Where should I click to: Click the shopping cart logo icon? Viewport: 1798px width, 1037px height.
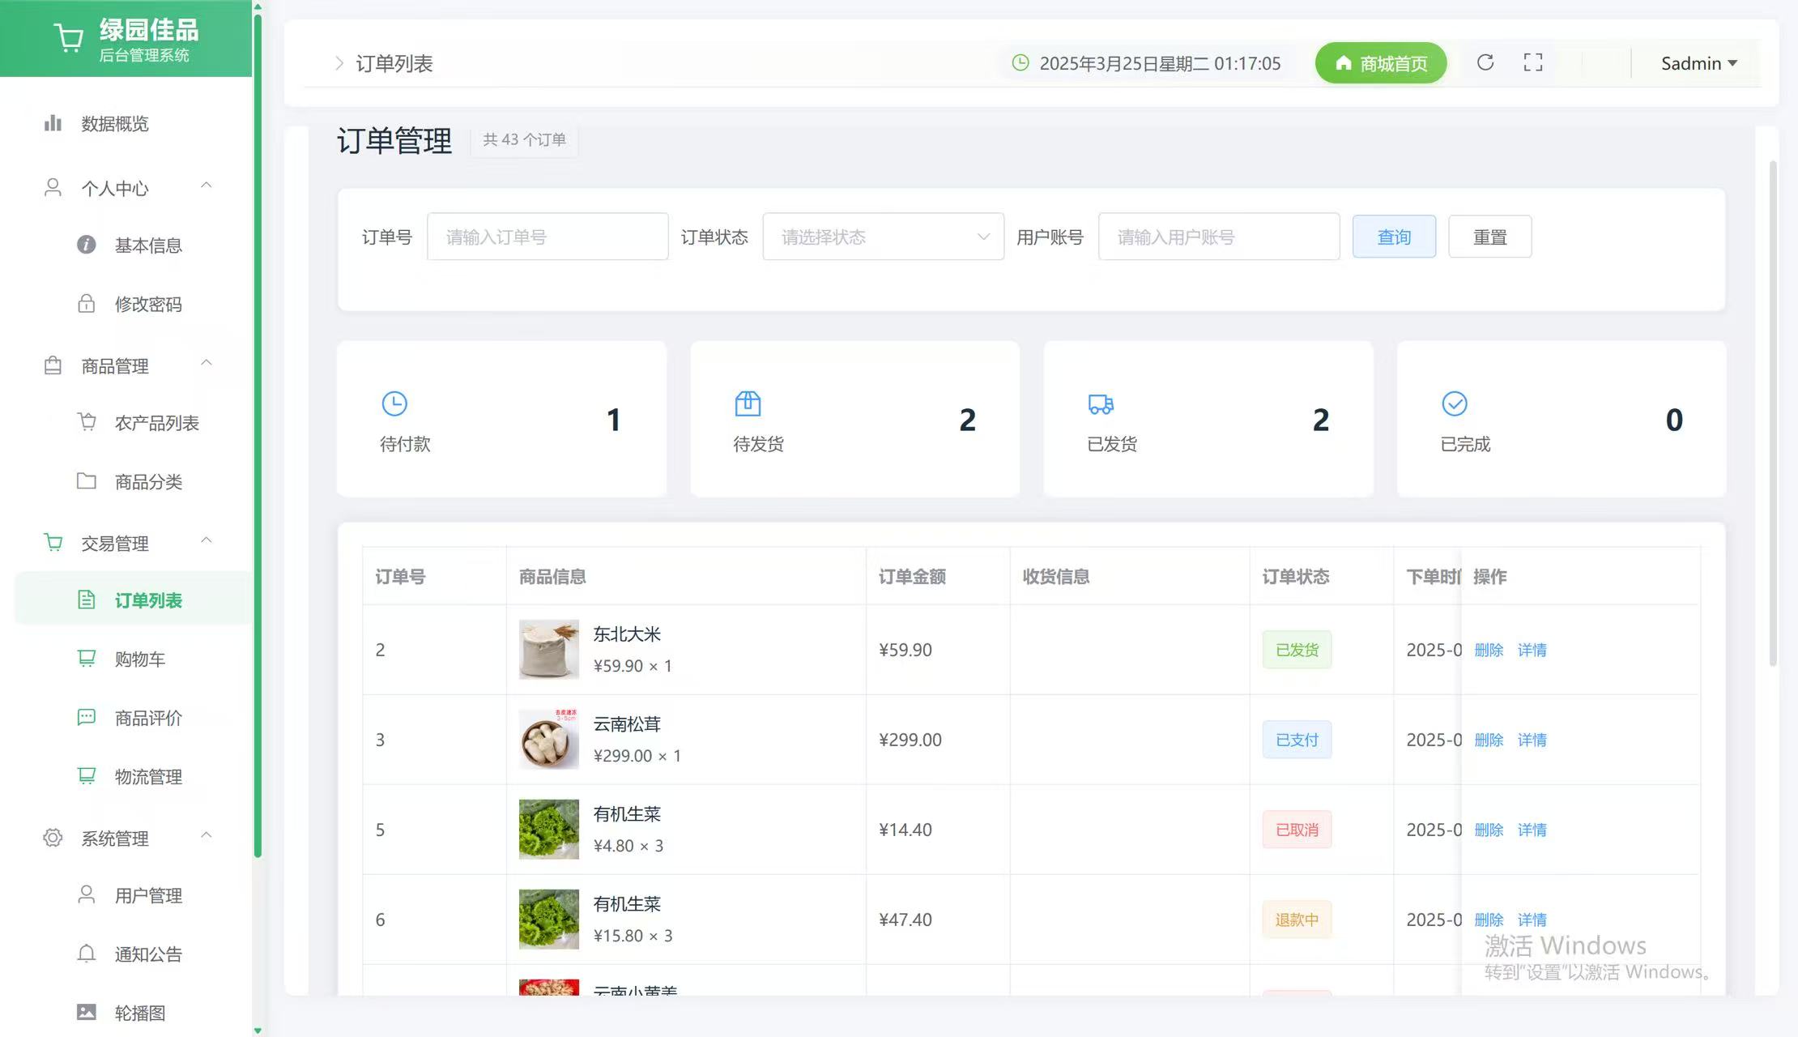tap(68, 37)
